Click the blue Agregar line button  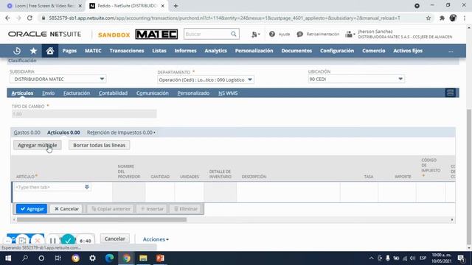pos(32,209)
